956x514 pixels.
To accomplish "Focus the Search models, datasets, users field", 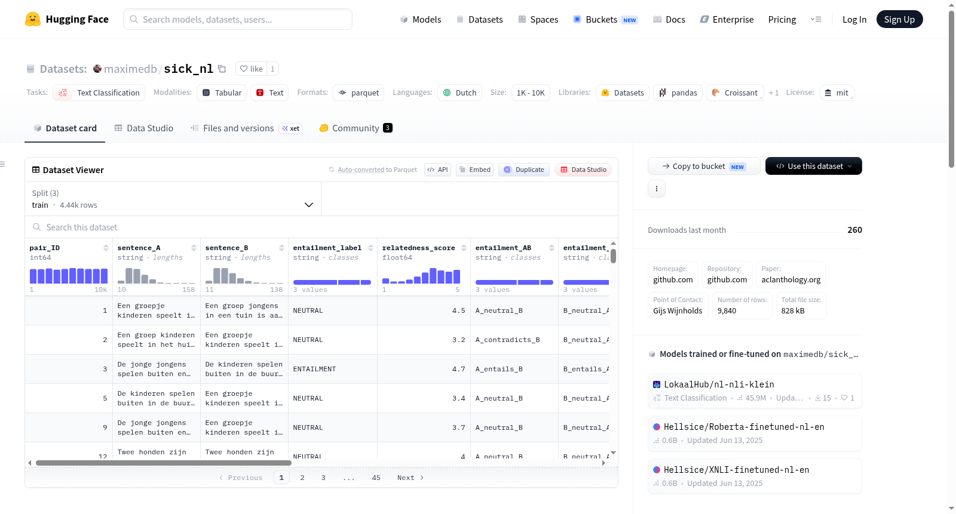I will (x=238, y=19).
